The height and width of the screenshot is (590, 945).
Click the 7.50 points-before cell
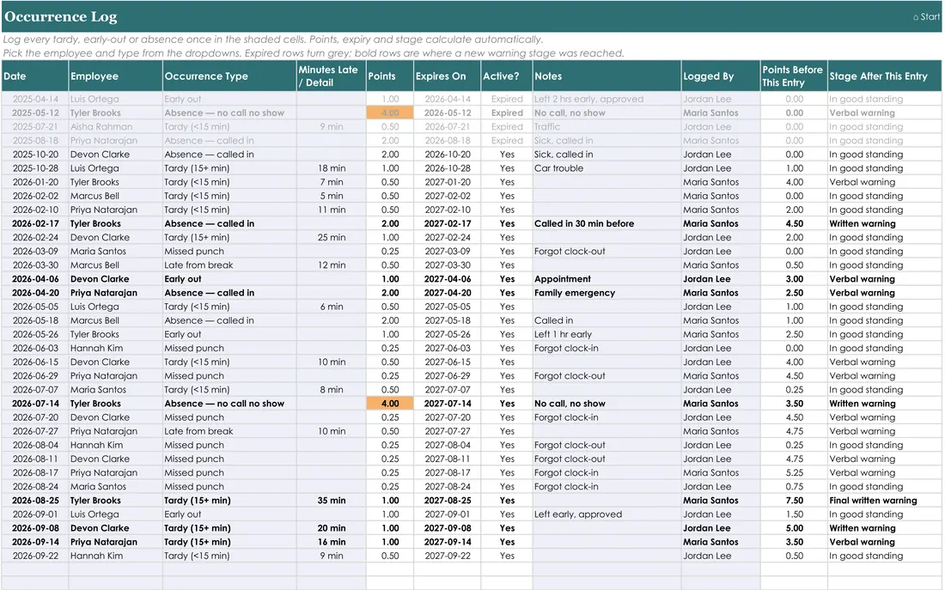(x=794, y=501)
